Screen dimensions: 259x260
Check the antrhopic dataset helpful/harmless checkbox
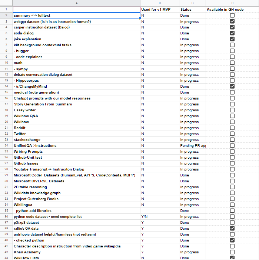(232, 234)
